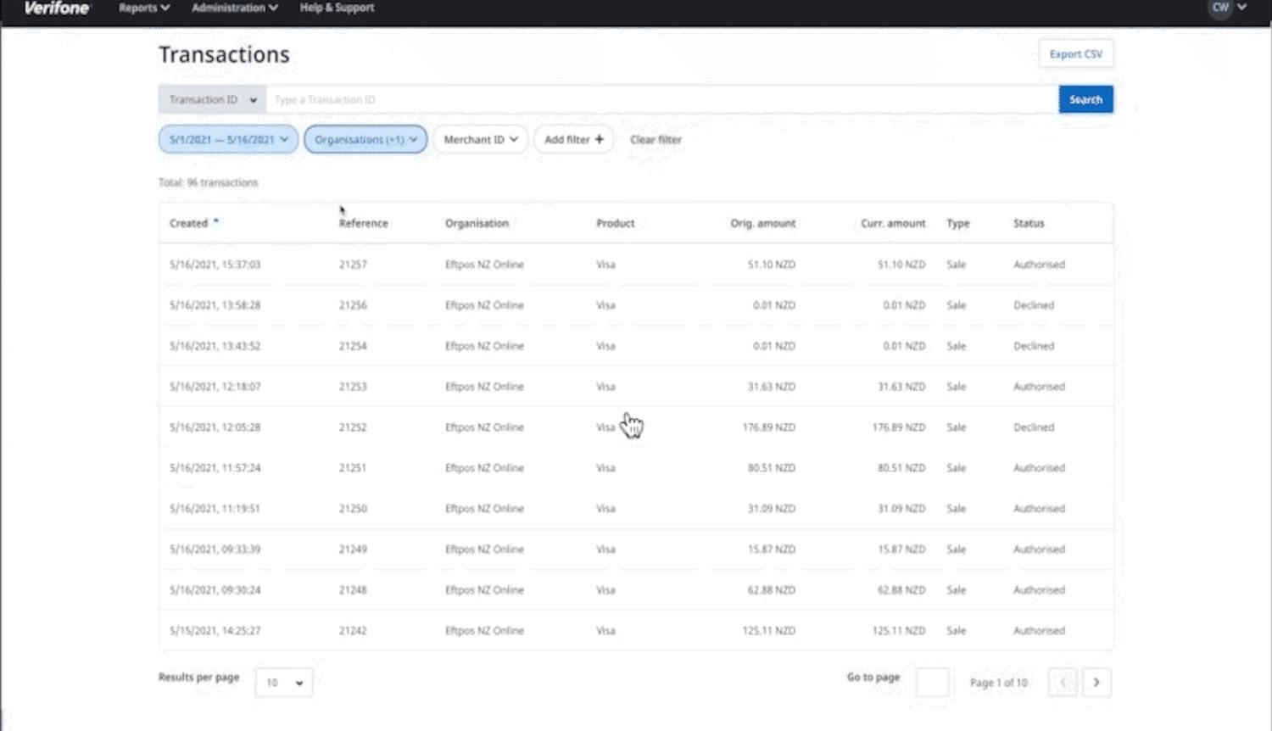
Task: Click the 5/16/2021, 15:37:03 created date
Action: click(215, 265)
